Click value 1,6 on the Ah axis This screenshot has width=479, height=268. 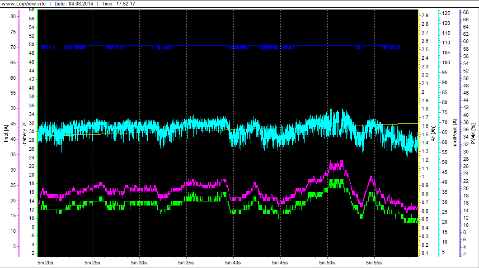coord(425,126)
